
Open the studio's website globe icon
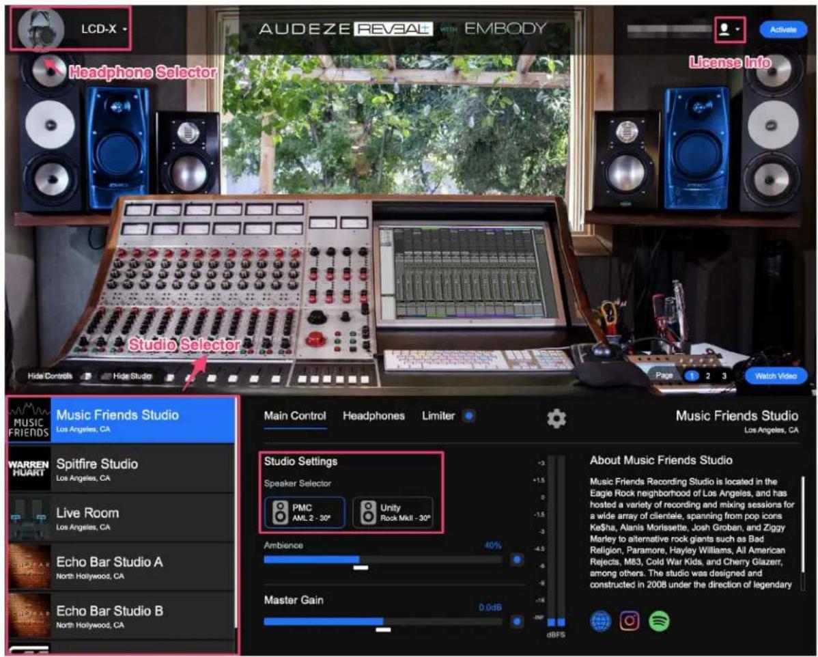point(600,621)
